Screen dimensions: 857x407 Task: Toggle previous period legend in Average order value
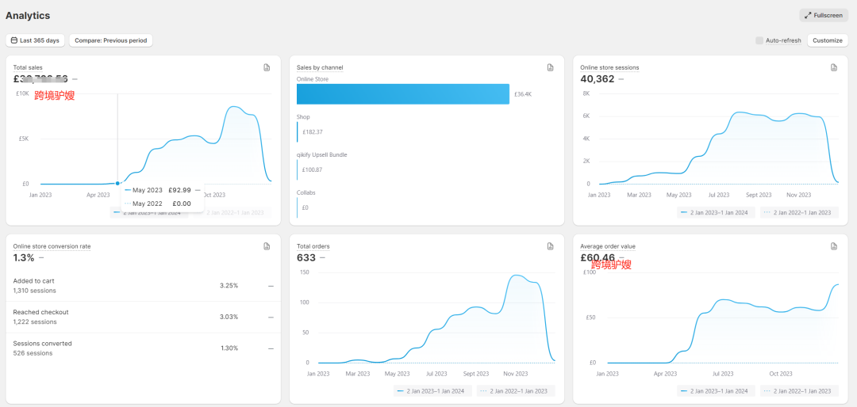coord(799,390)
